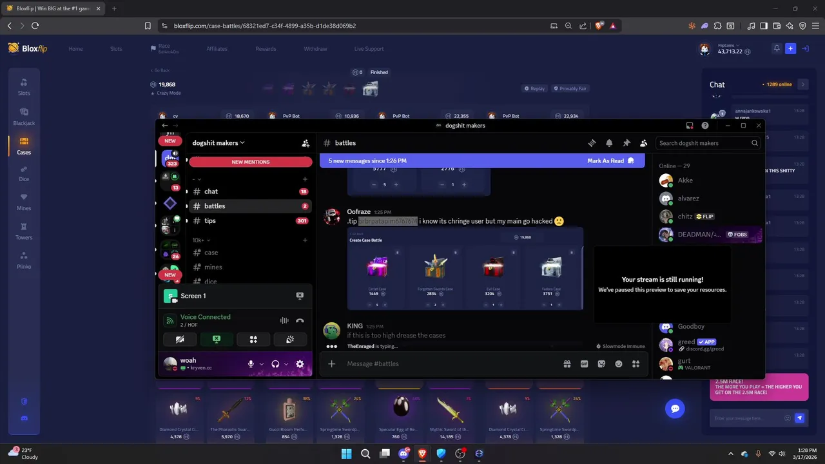Open Windows Start menu in taskbar

[346, 454]
